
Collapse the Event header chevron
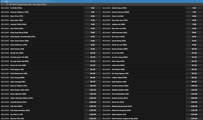[2, 1]
